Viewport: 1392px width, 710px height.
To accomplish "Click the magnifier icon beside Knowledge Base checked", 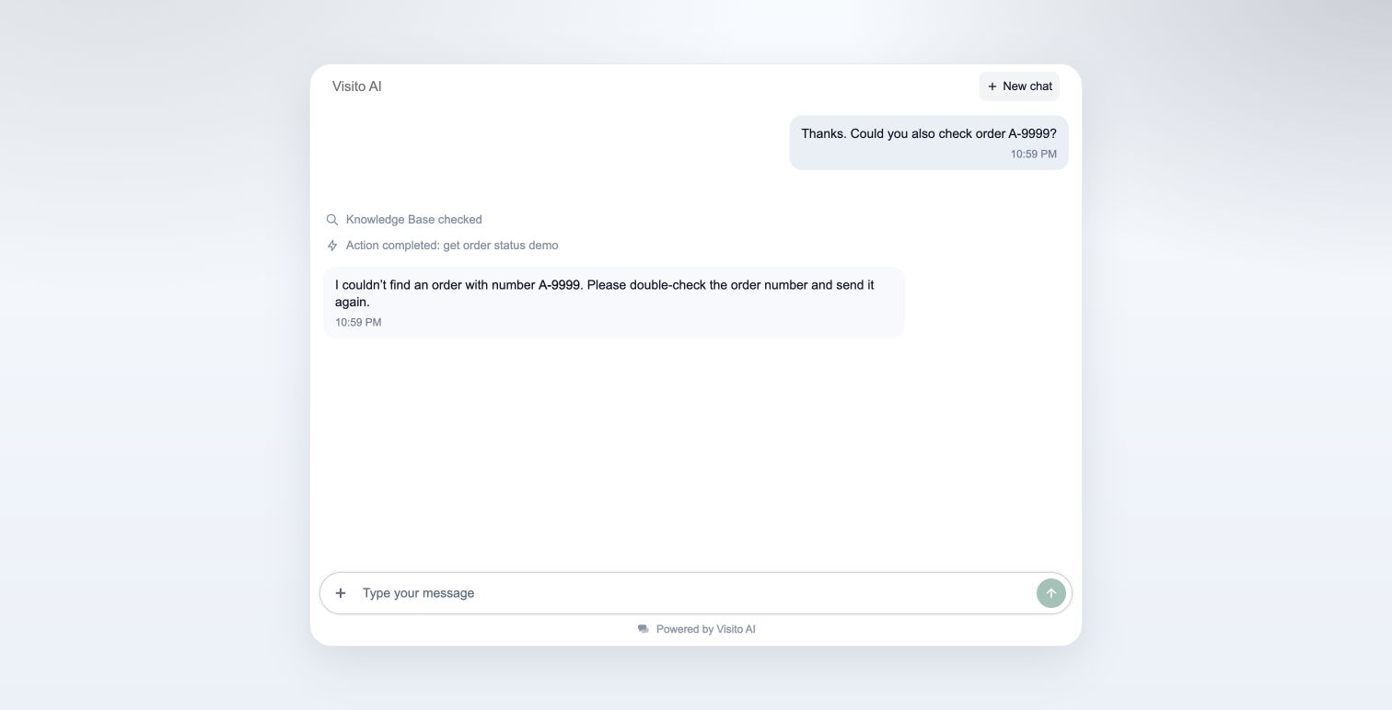I will tap(332, 220).
